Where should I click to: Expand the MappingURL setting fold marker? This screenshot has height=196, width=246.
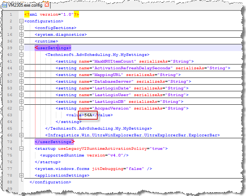coord(21,75)
